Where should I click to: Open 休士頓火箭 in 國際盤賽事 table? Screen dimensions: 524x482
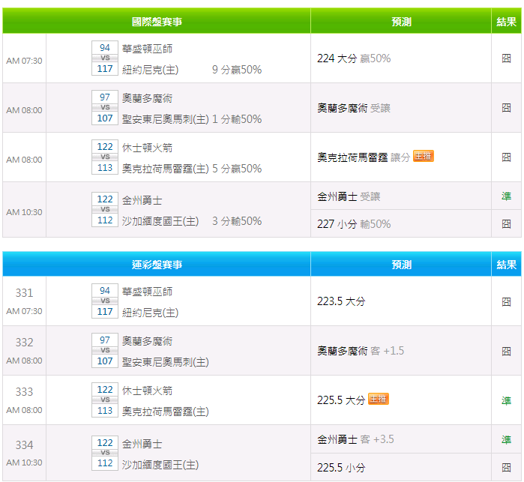pyautogui.click(x=147, y=148)
